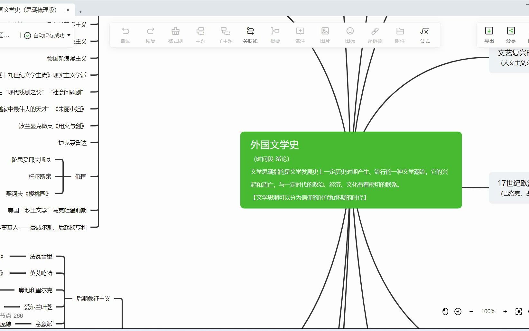Select the 陀思妥耶夫斯基 node
529x331 pixels.
pyautogui.click(x=32, y=160)
